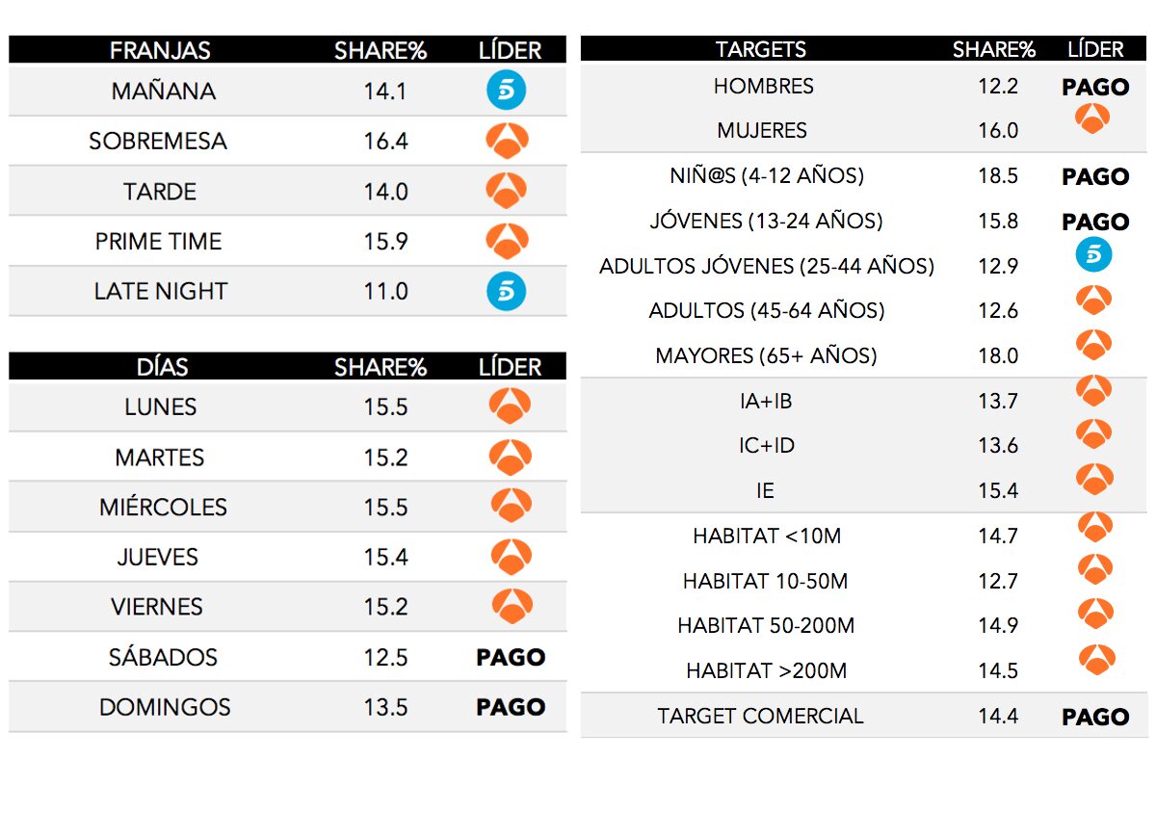
Task: Click the PAGO label in the NIÑ@S row
Action: click(x=1095, y=176)
